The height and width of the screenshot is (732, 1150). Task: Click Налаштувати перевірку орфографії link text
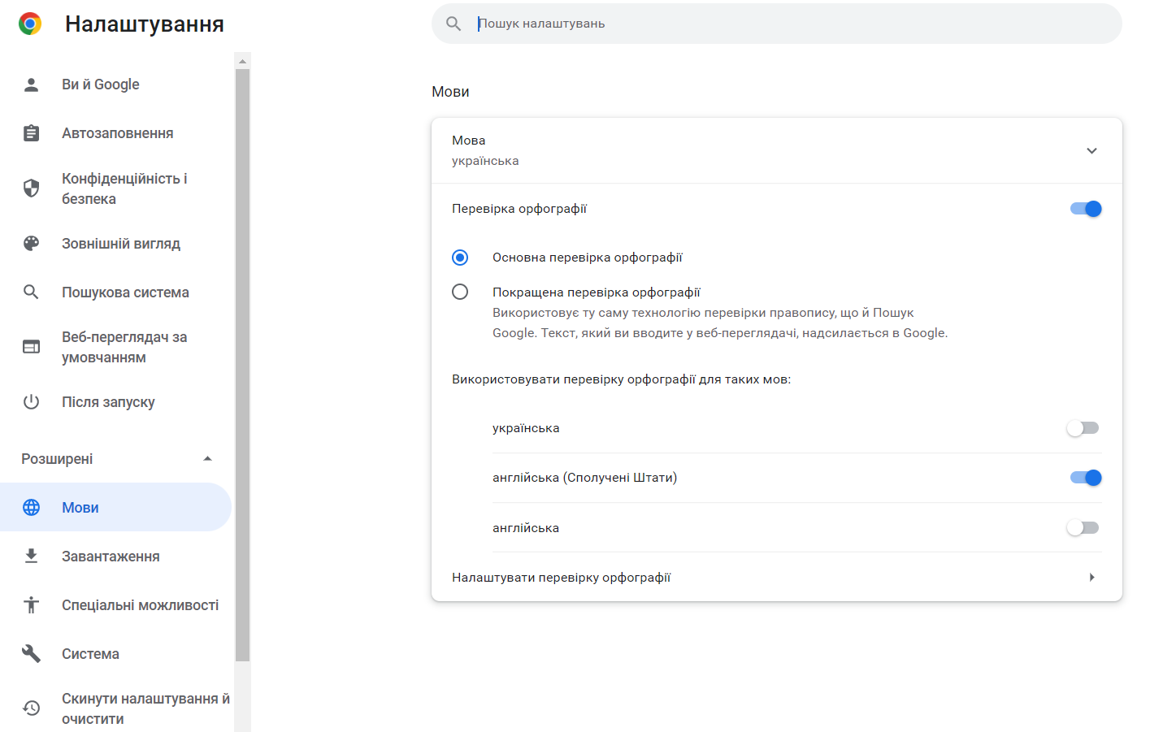click(x=561, y=578)
